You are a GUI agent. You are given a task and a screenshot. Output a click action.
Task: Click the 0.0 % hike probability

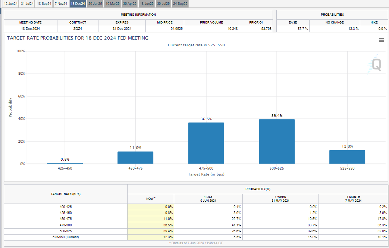[x=382, y=29]
